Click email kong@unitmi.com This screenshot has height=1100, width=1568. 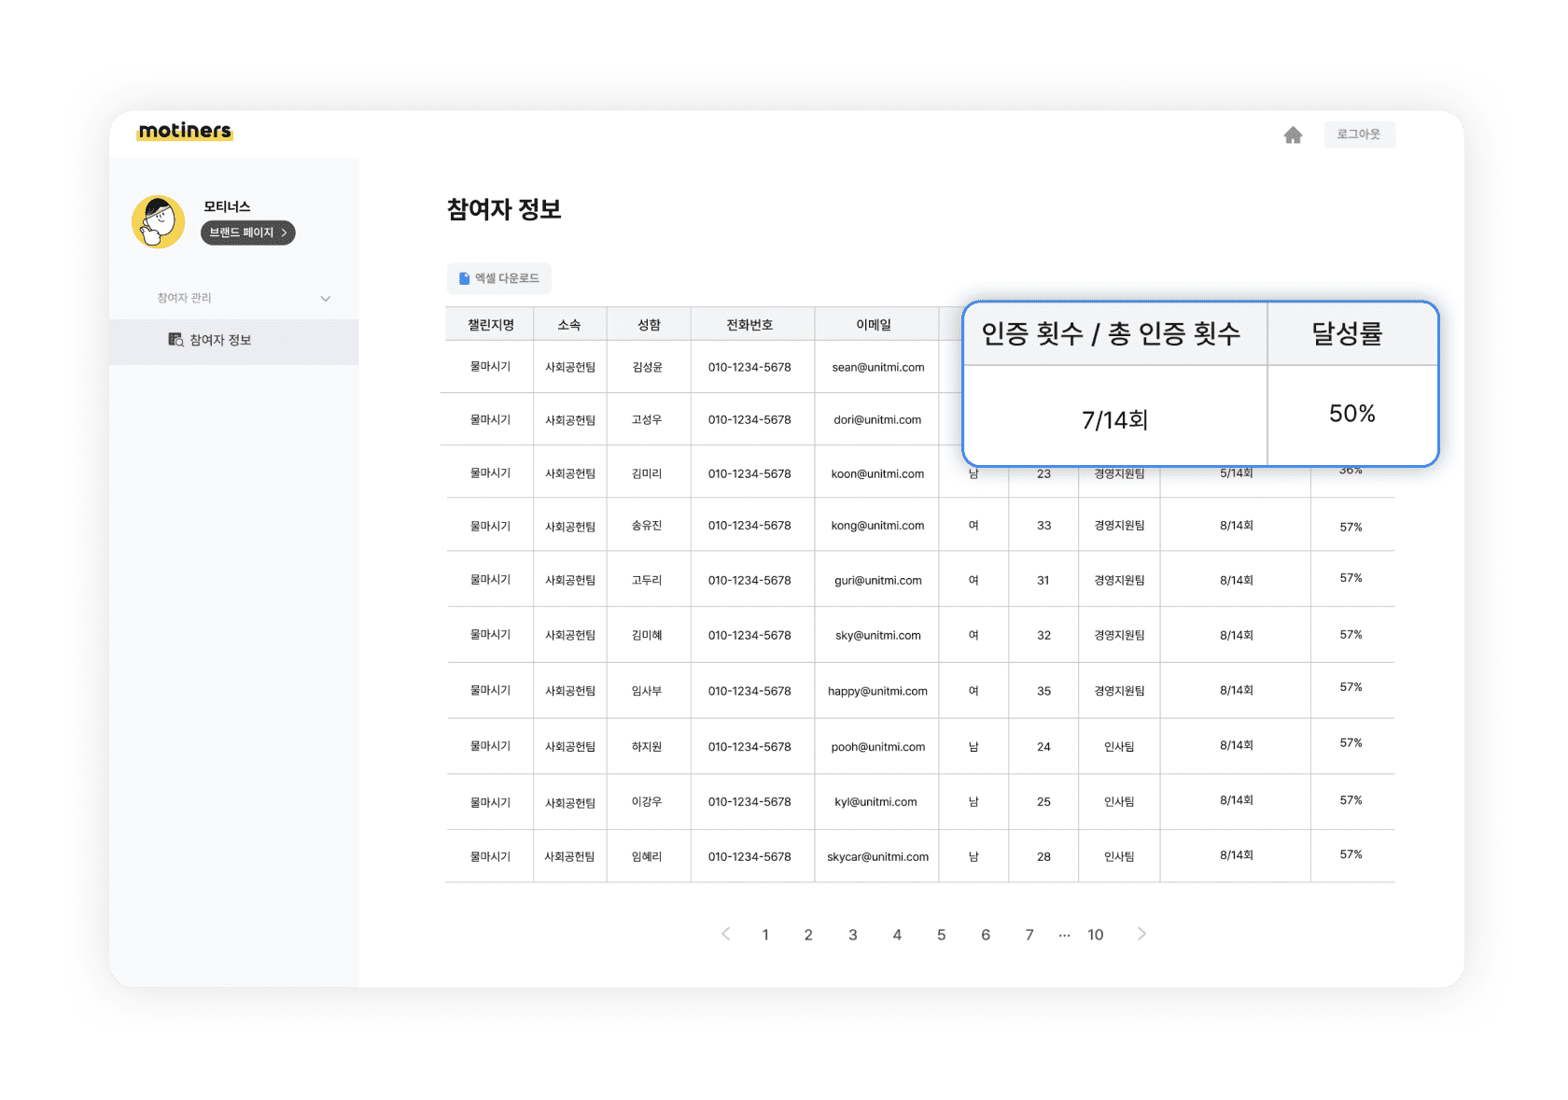coord(877,526)
